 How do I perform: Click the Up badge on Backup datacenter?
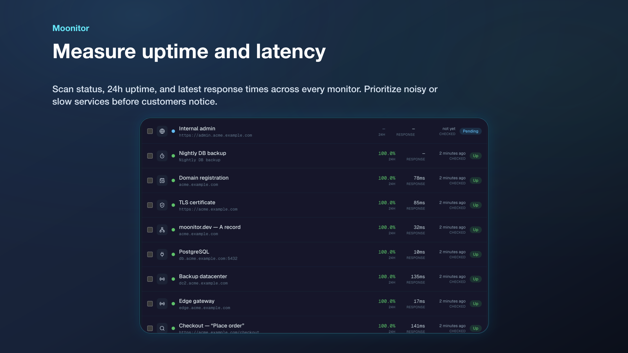pos(476,279)
